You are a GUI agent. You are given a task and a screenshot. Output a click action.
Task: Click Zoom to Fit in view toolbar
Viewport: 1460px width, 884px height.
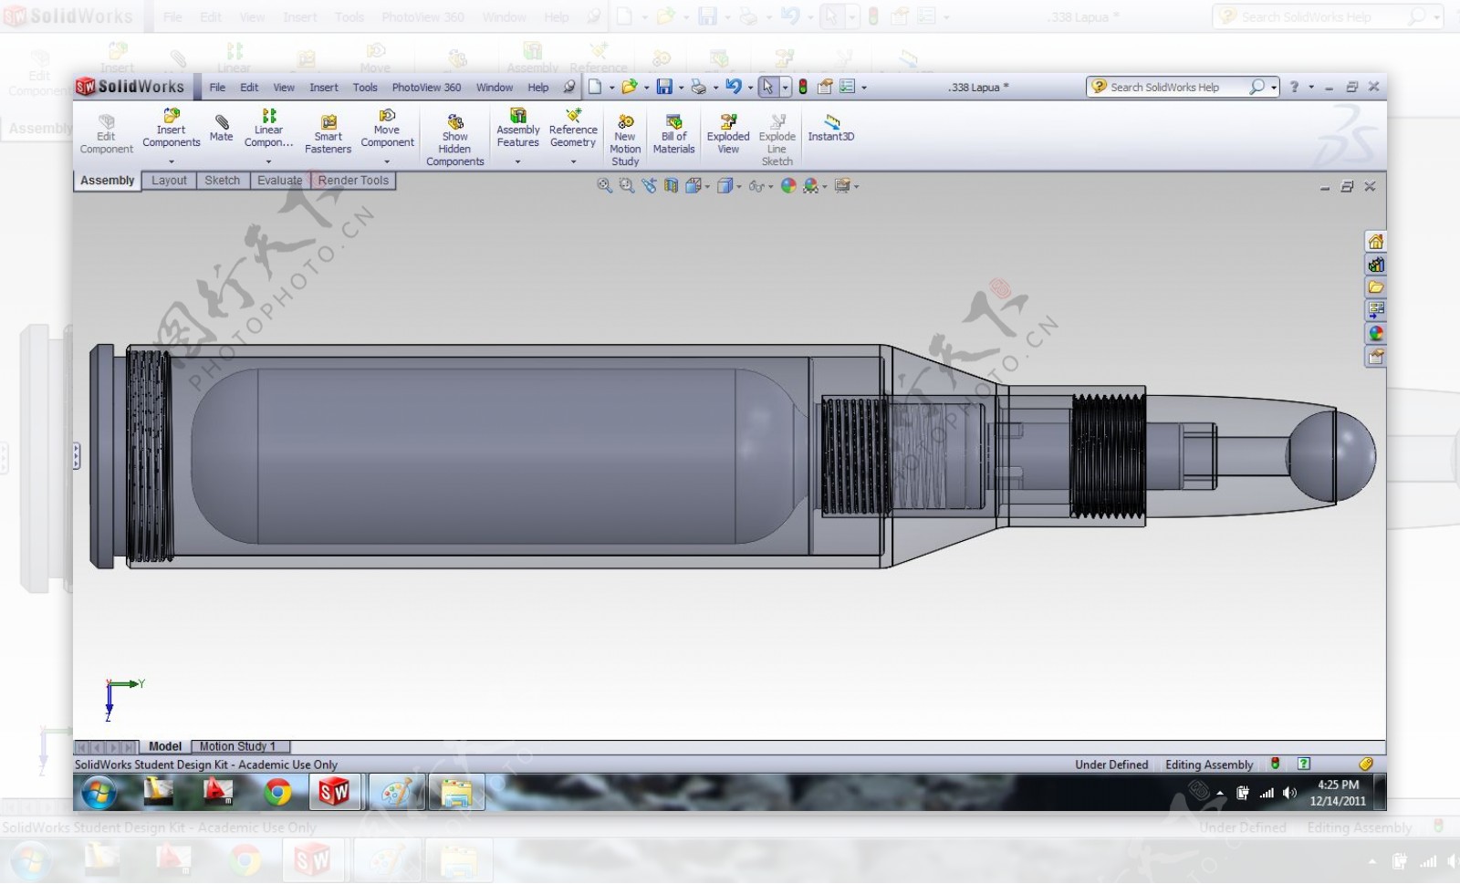click(604, 185)
